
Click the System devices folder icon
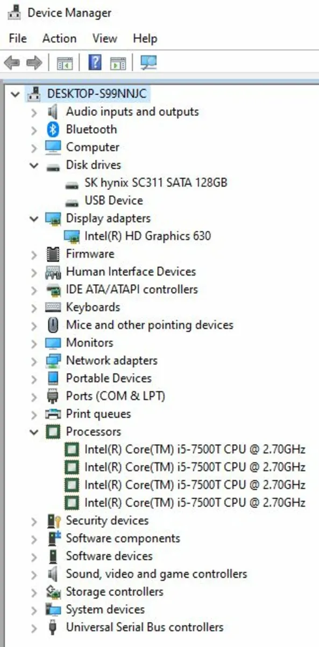pyautogui.click(x=53, y=610)
